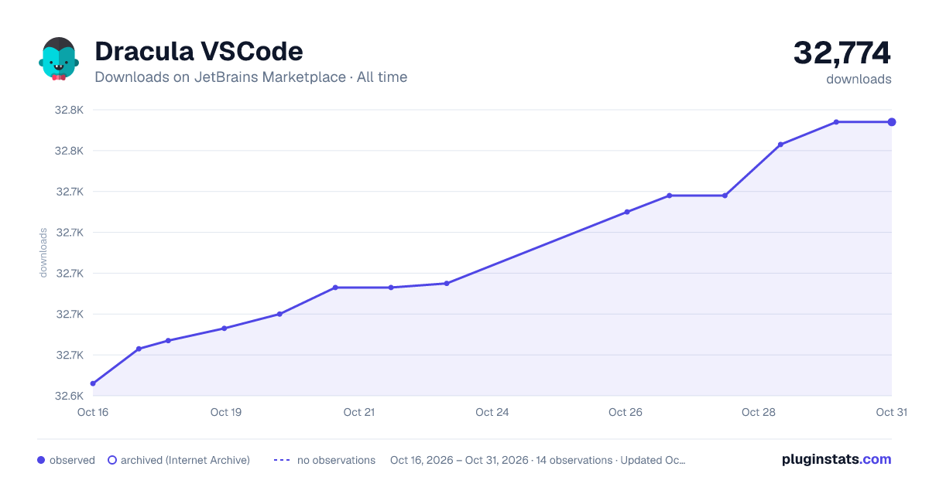Click the Oct 28 x-axis label
929x487 pixels.
pyautogui.click(x=759, y=412)
